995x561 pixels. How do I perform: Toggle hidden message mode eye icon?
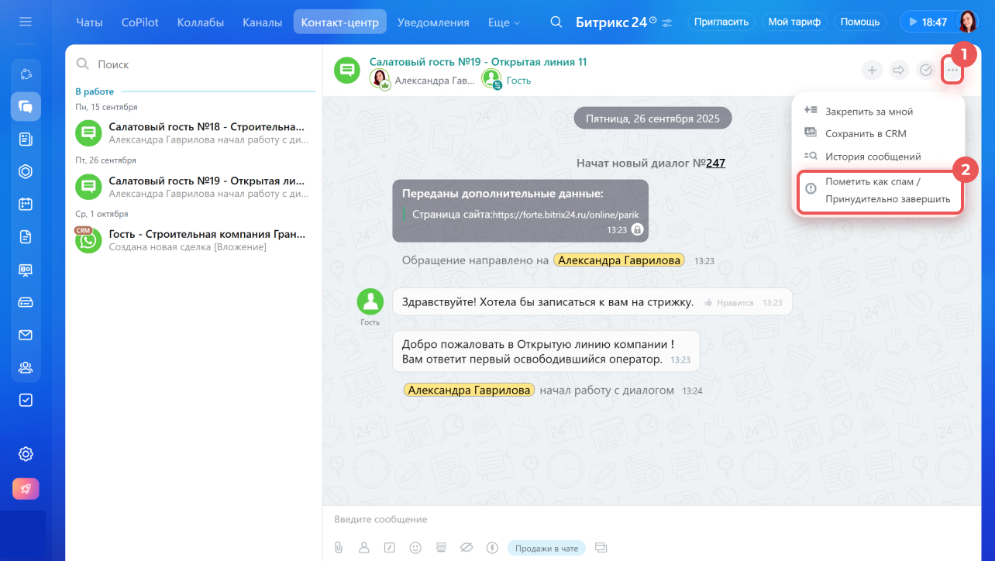pos(466,548)
